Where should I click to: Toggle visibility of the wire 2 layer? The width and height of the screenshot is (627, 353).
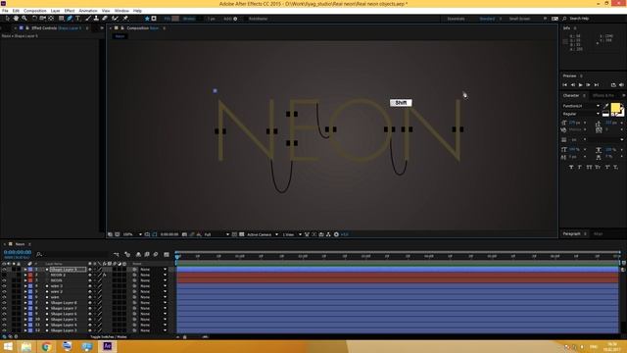point(4,292)
